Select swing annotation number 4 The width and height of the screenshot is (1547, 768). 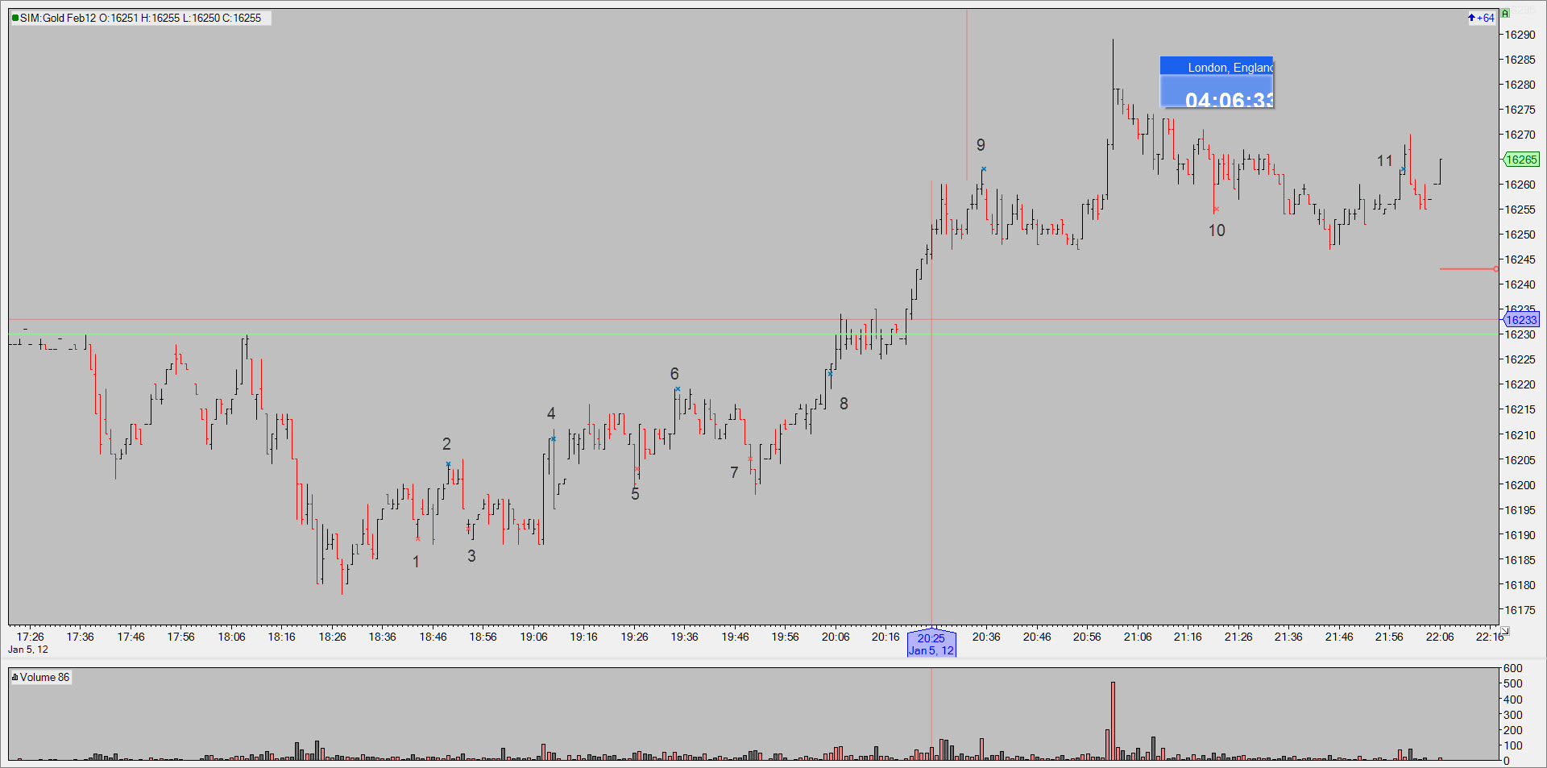[551, 413]
